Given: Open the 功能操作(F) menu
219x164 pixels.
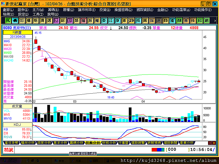Looking at the screenshot, I should click(203, 10).
